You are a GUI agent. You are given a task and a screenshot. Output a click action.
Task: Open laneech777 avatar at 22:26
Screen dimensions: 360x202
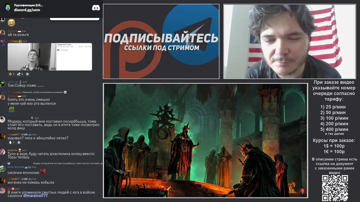[x=3, y=181]
